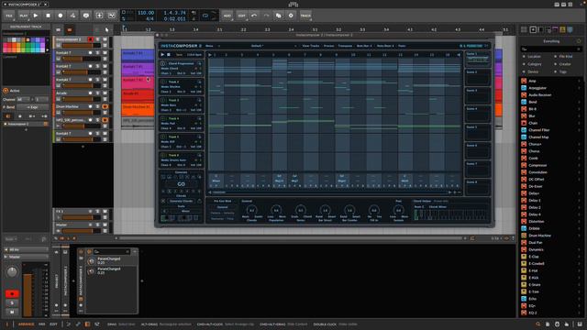Click browser search field

click(x=551, y=49)
